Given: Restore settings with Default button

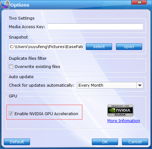Looking at the screenshot, I should (x=17, y=142).
